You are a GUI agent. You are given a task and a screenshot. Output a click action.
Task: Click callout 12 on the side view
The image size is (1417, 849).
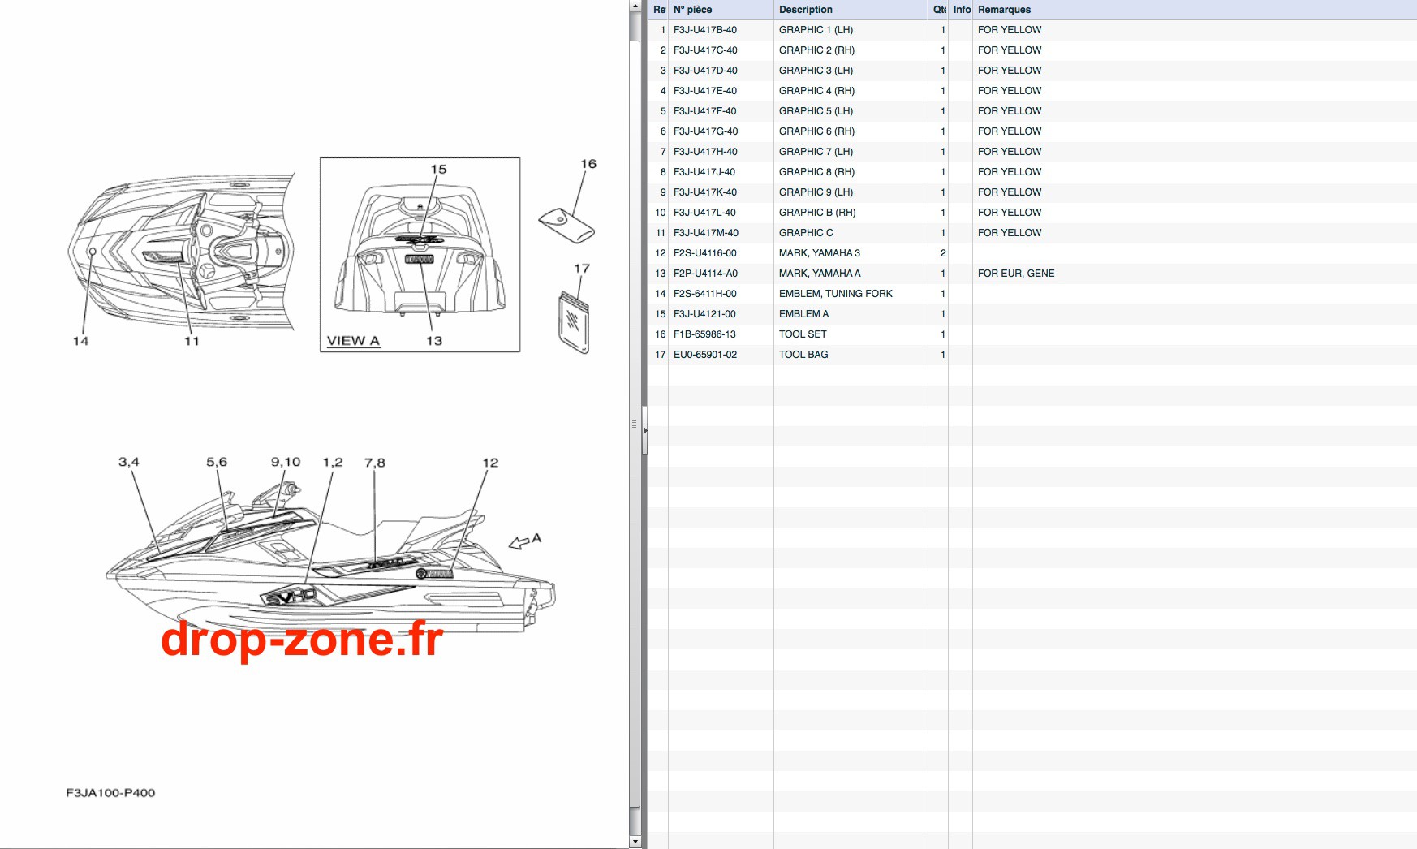coord(490,463)
